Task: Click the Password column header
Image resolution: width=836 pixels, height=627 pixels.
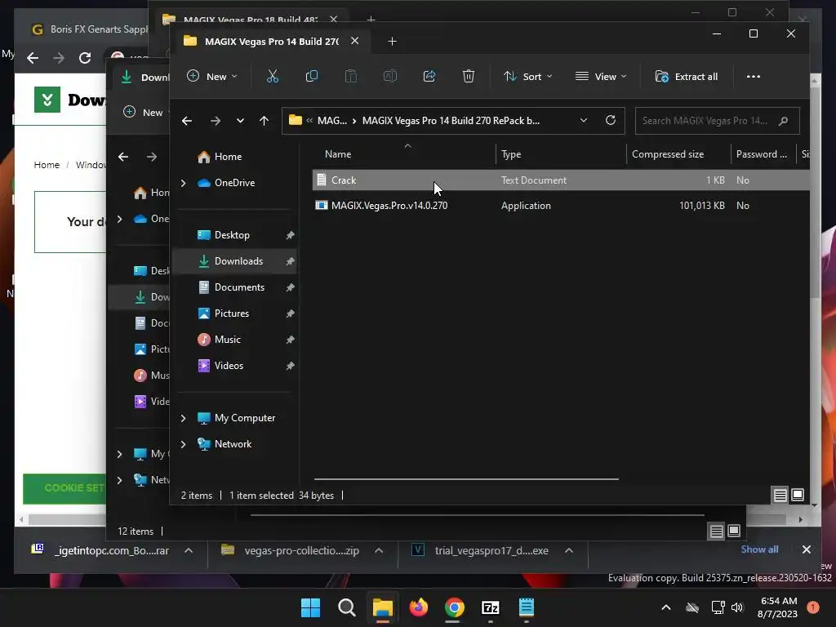Action: click(x=762, y=154)
